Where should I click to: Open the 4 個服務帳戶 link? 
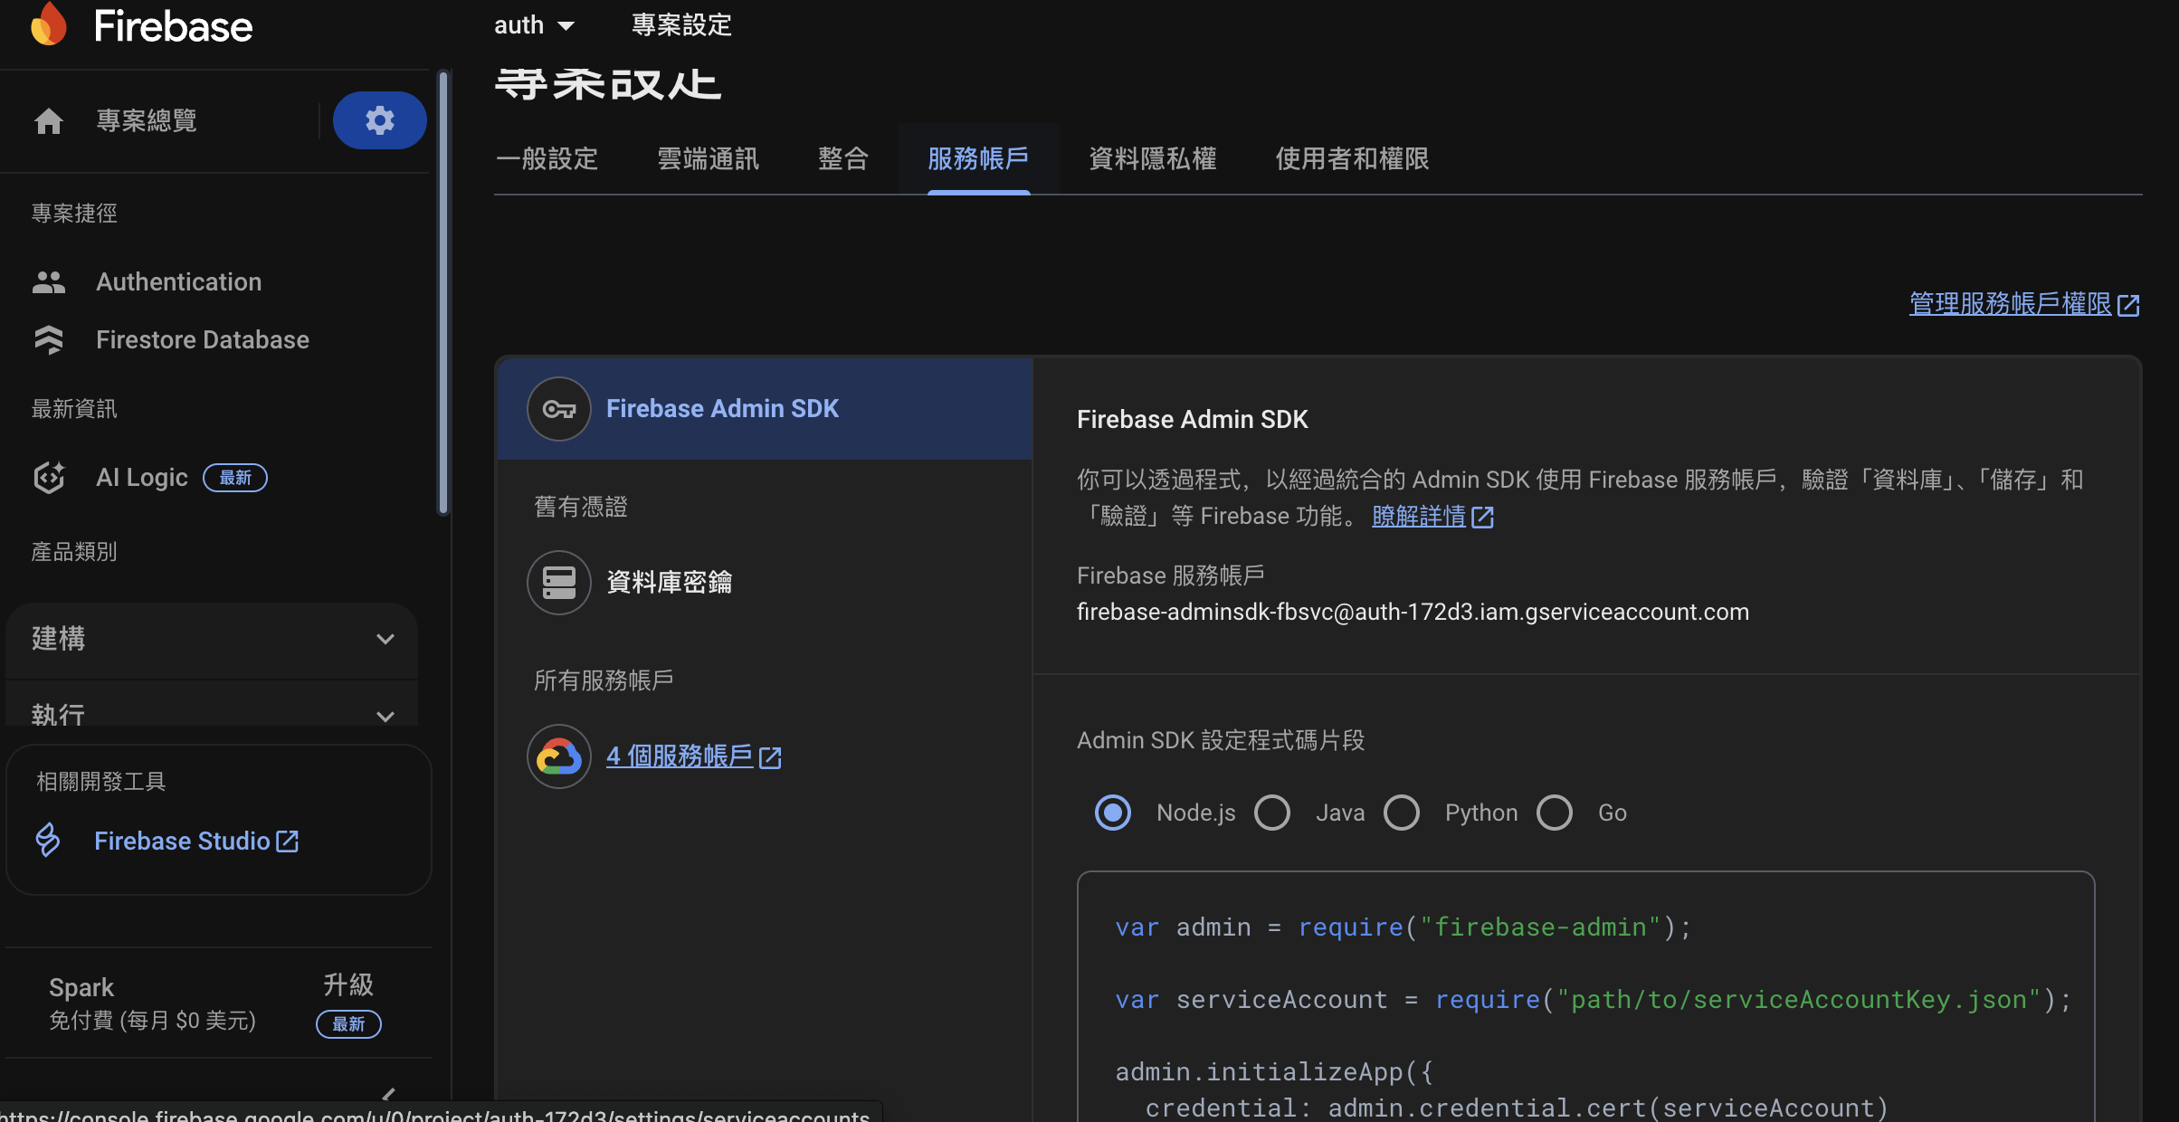(x=680, y=756)
